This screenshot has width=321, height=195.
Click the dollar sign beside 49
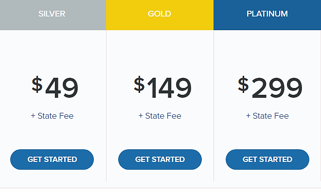[x=37, y=84]
